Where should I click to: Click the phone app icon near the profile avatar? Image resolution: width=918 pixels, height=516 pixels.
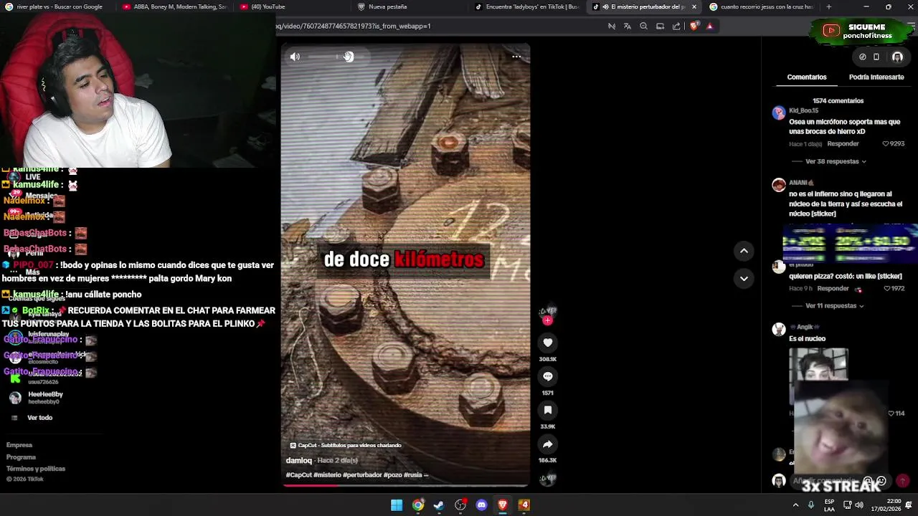click(876, 57)
